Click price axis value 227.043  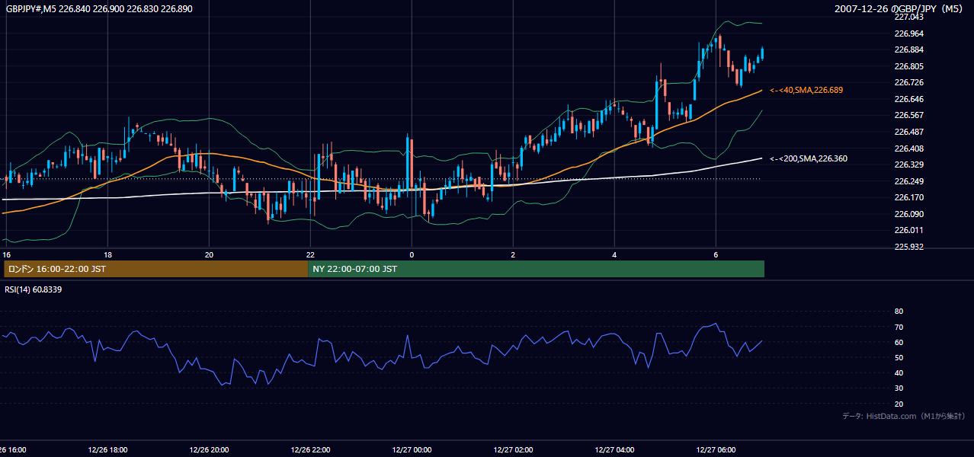pos(908,17)
